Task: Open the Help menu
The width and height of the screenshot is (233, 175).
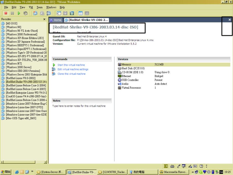Action: [62, 7]
